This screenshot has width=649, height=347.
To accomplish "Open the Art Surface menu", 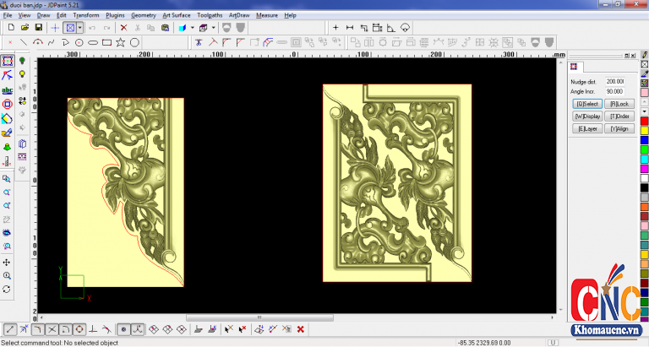I will 176,15.
